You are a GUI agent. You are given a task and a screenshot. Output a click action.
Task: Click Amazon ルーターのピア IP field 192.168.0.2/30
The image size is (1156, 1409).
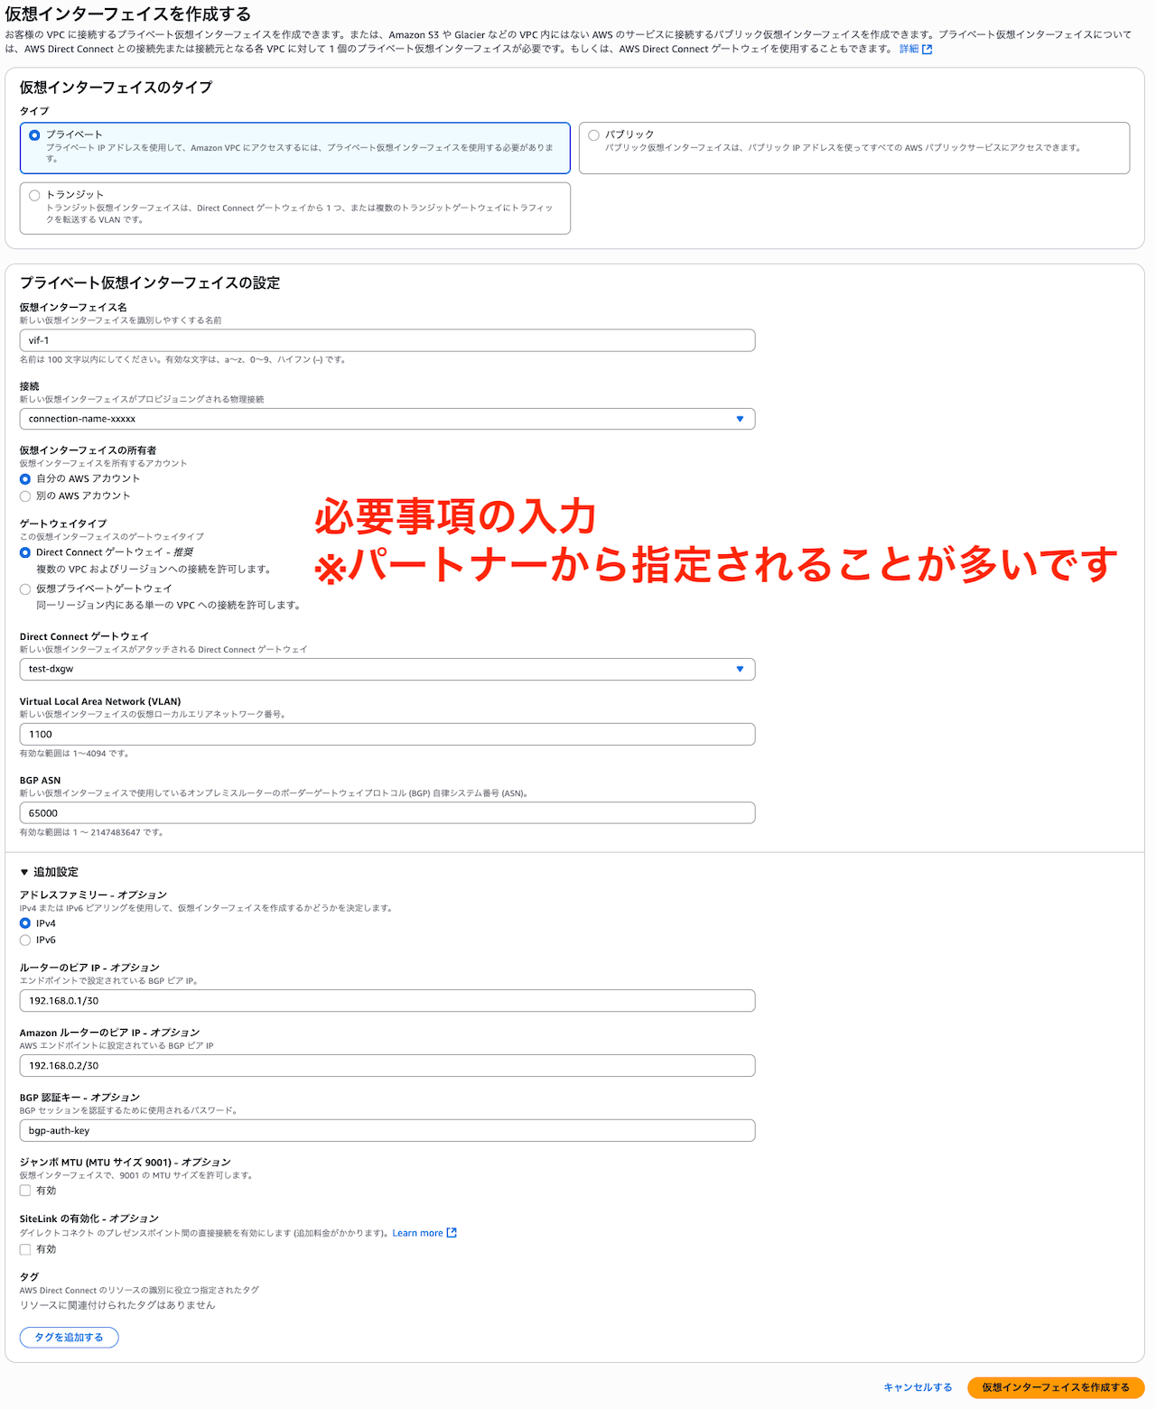(x=387, y=1065)
